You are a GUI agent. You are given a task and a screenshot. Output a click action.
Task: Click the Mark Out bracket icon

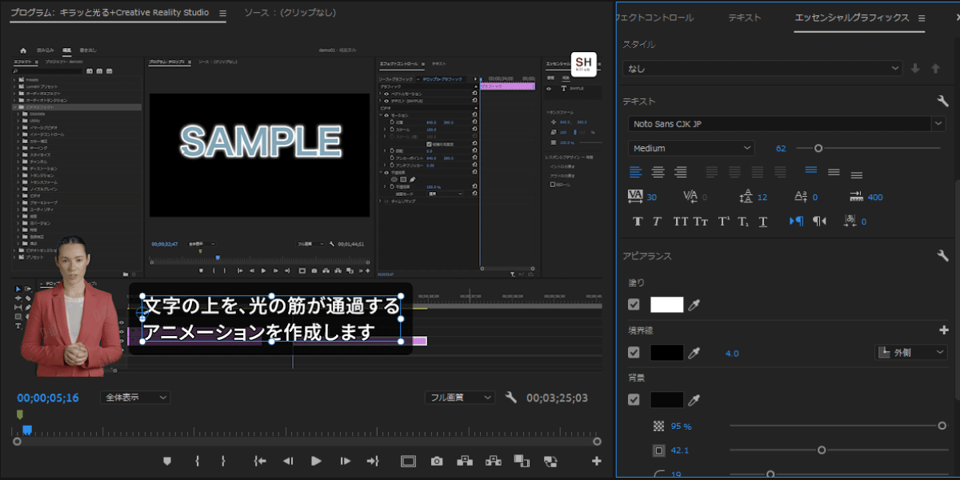point(223,461)
